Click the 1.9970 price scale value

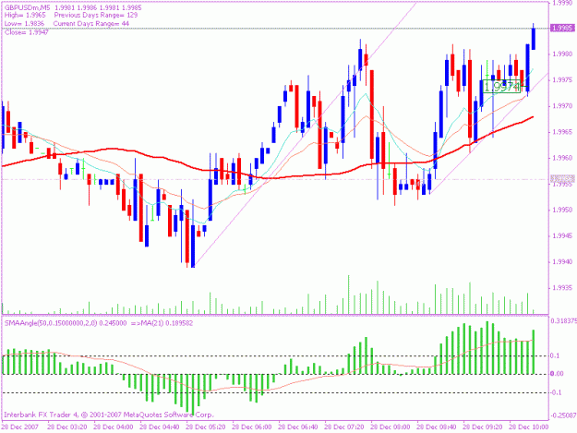562,106
